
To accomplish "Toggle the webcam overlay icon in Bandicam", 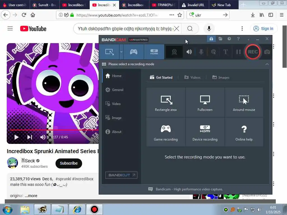I will [174, 52].
